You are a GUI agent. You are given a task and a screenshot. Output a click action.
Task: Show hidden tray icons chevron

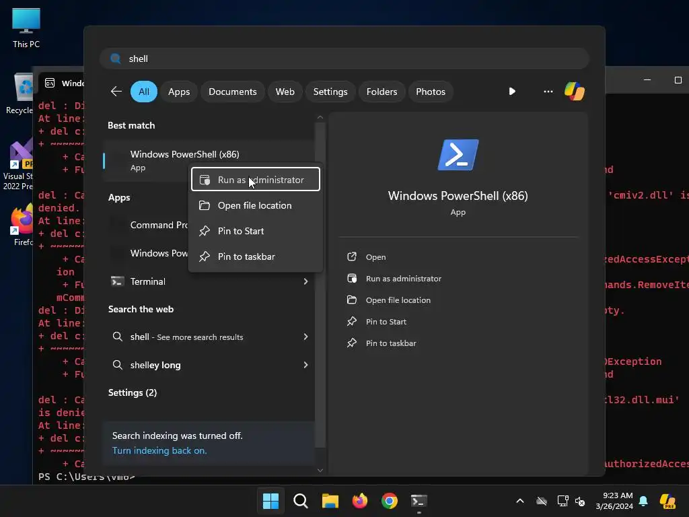point(520,501)
